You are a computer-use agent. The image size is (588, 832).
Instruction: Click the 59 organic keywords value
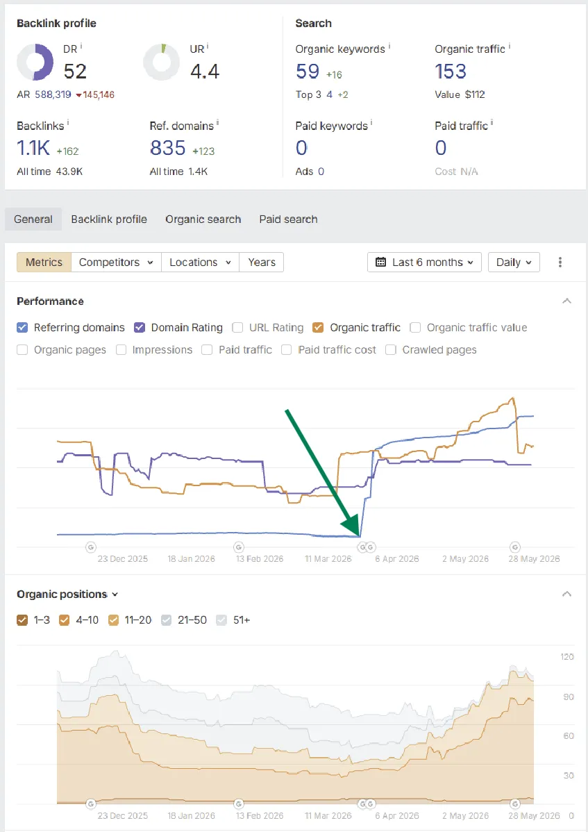tap(308, 72)
